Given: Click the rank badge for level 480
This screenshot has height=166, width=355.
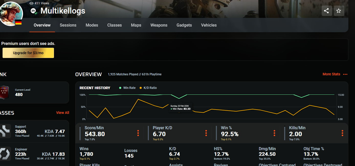Looking at the screenshot, I should 4,92.
